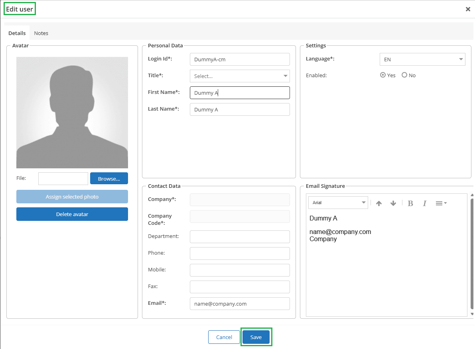Open text alignment options menu
475x349 pixels.
441,203
